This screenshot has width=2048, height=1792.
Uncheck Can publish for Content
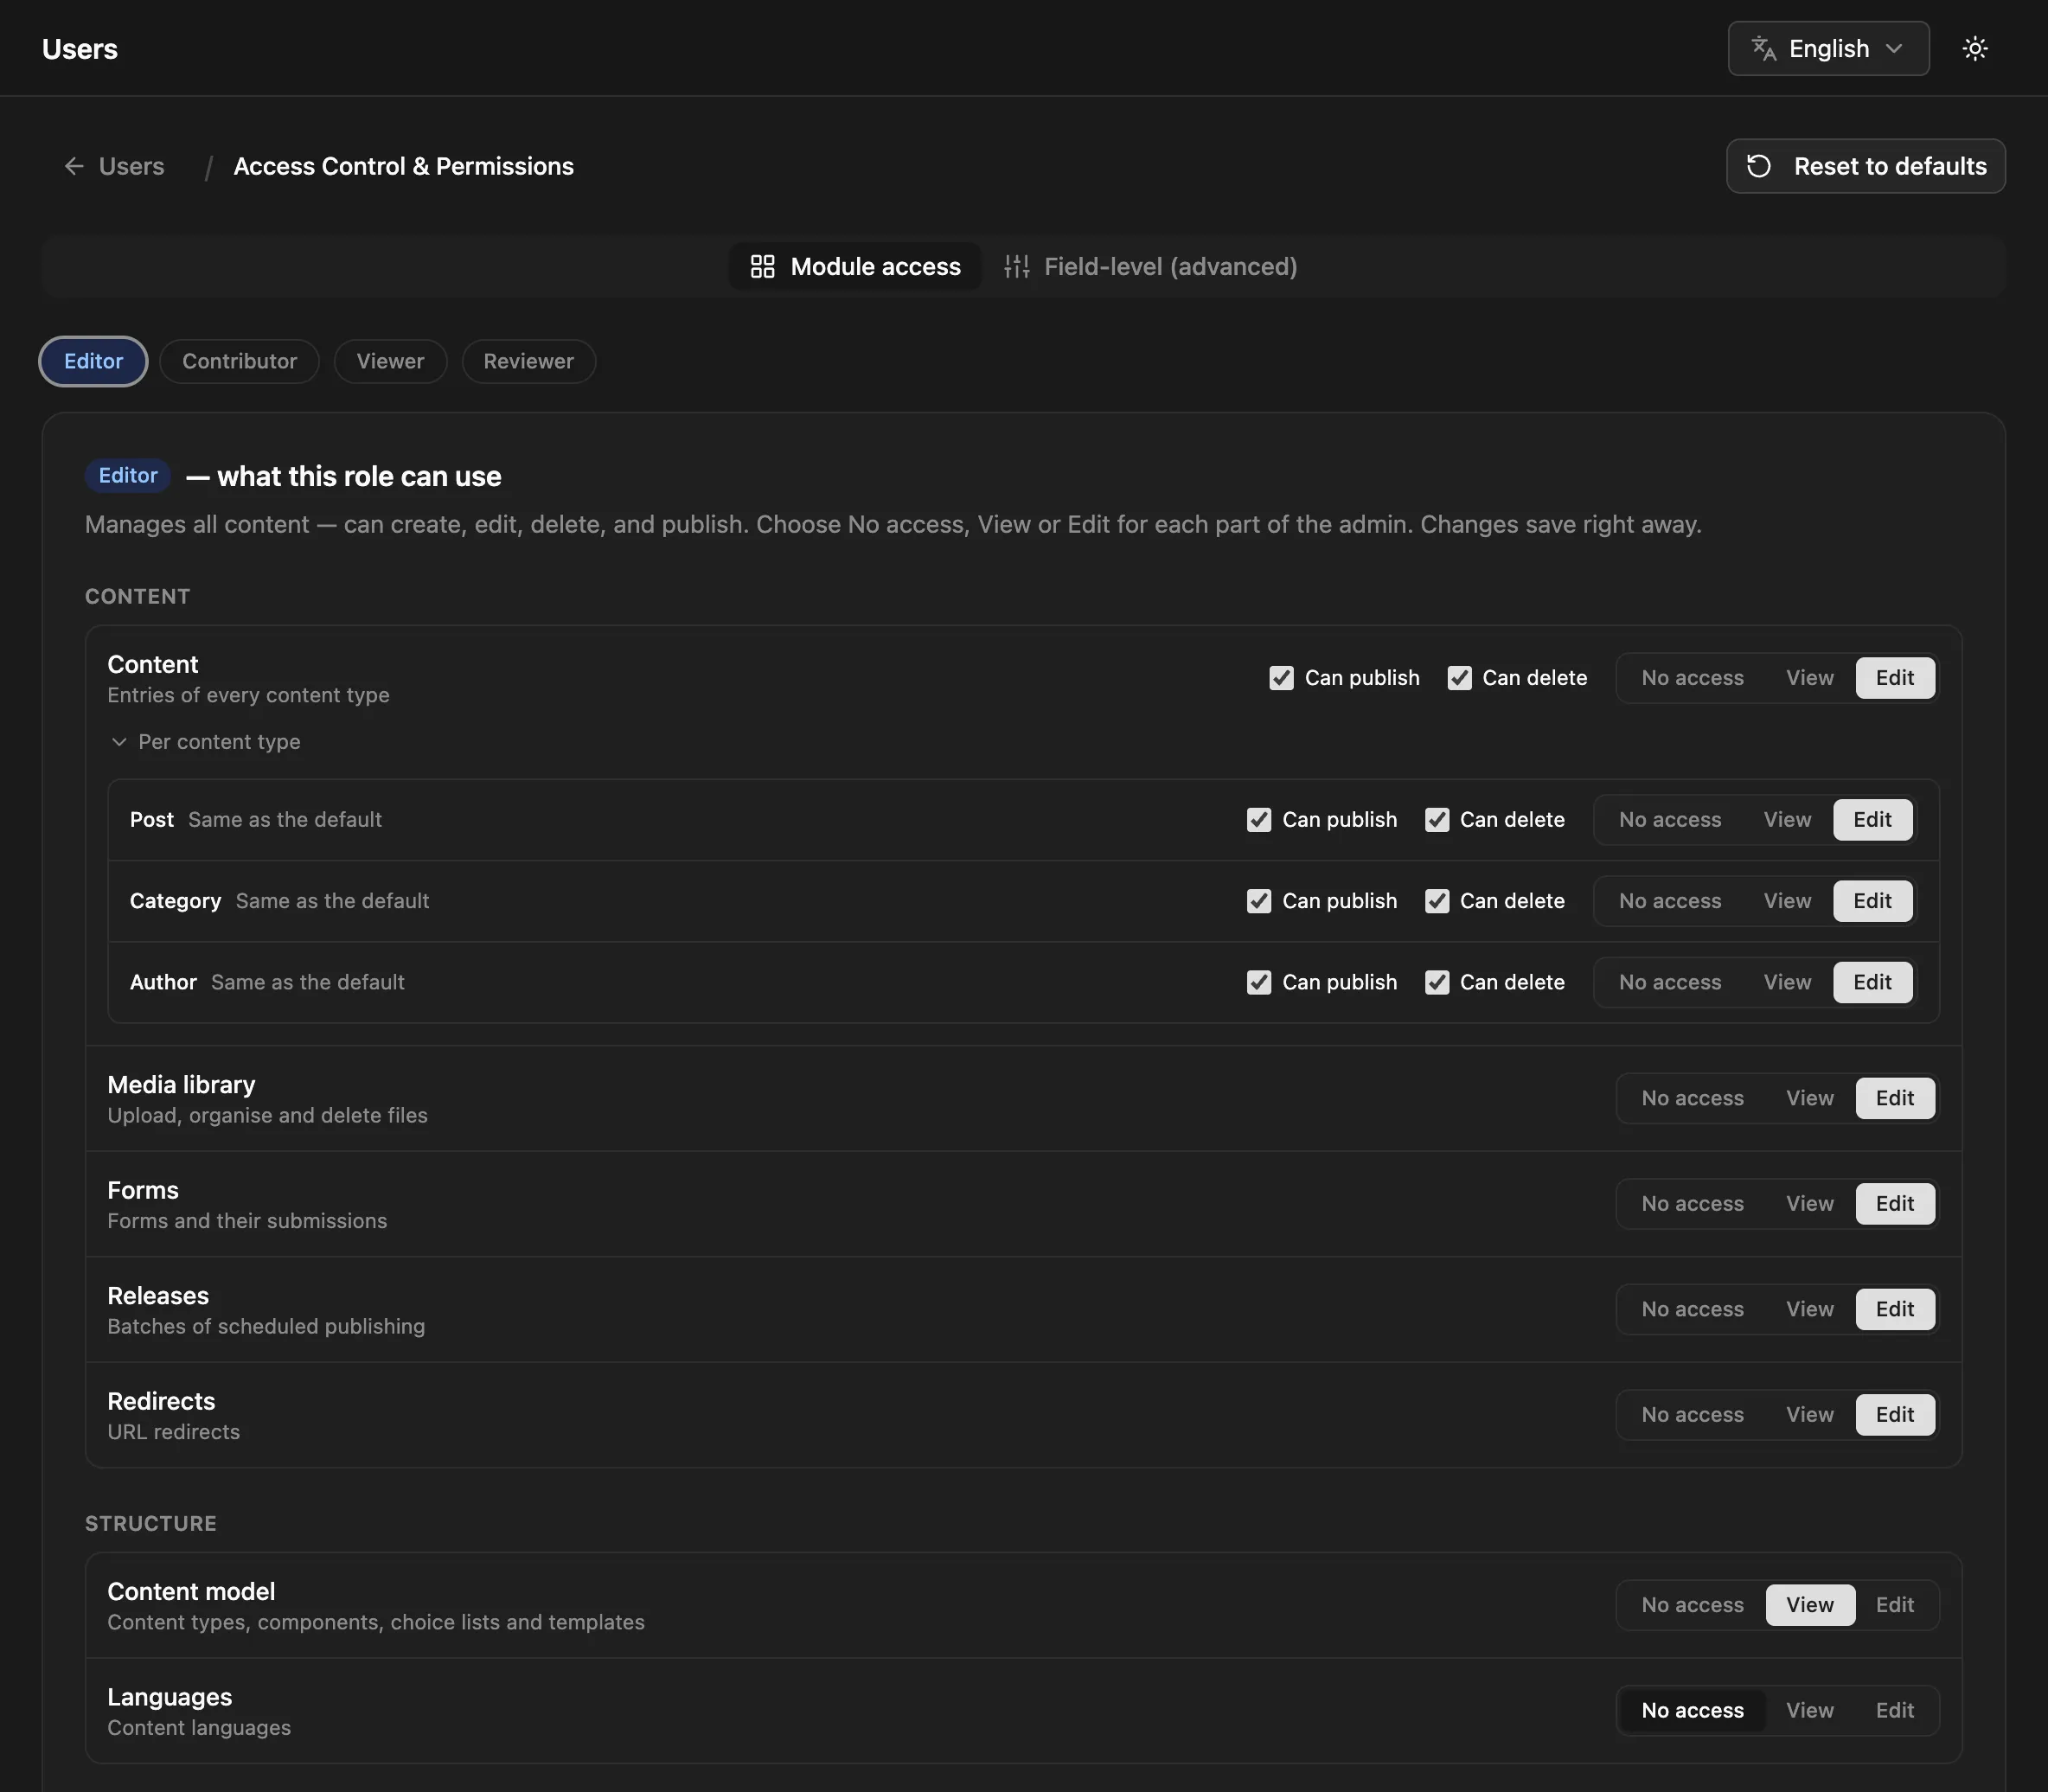[x=1281, y=678]
